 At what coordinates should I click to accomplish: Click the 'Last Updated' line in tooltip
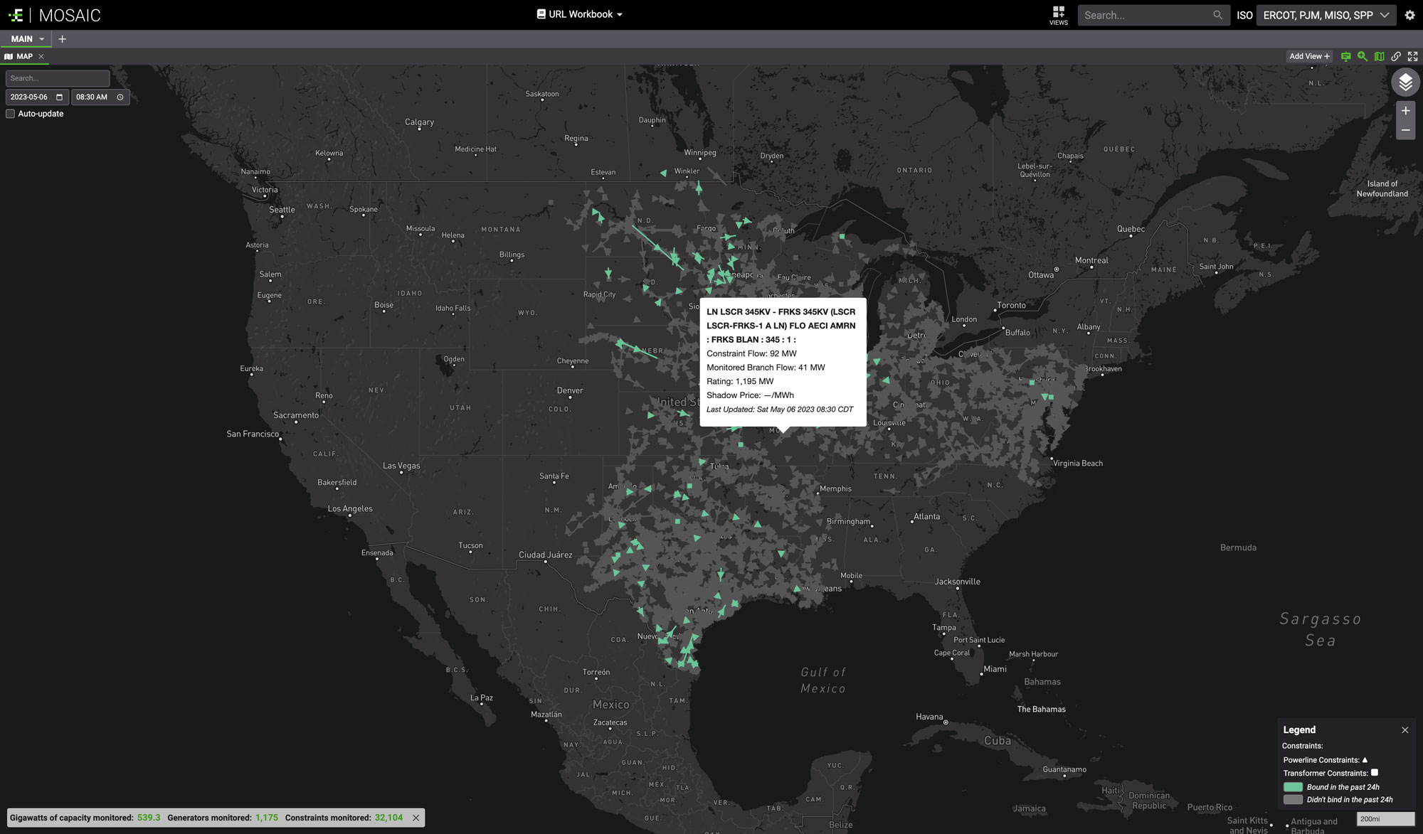coord(780,410)
